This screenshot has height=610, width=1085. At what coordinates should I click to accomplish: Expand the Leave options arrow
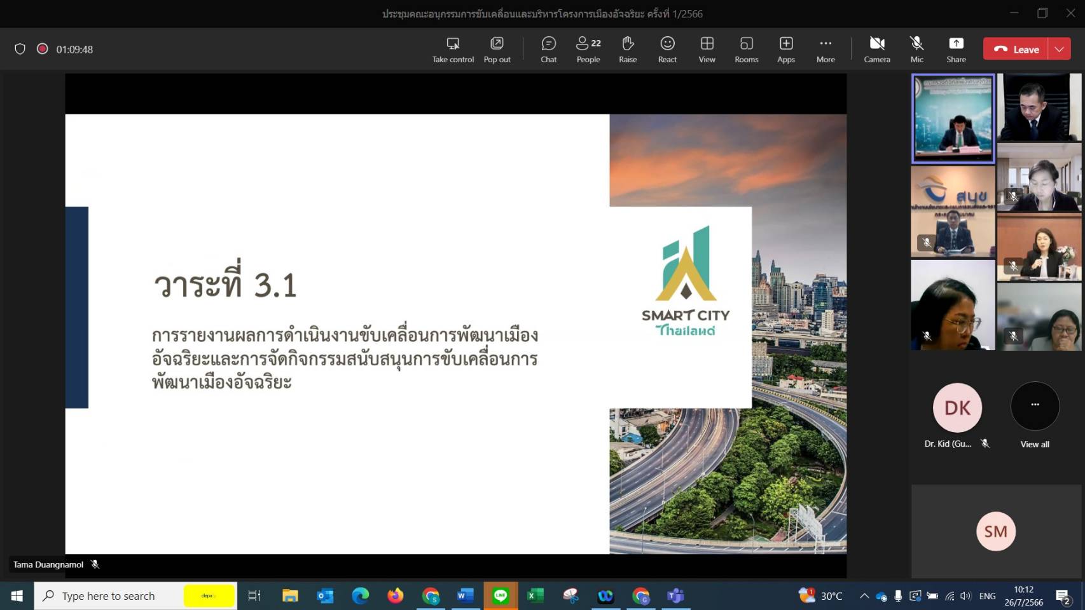tap(1060, 49)
